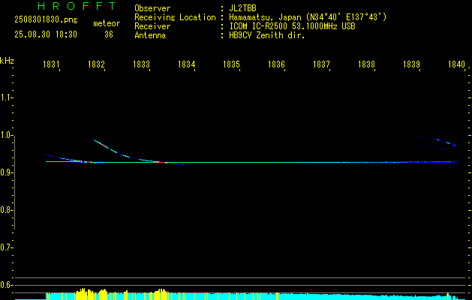Click the 1839 time axis marker
The image size is (472, 300).
click(x=411, y=64)
